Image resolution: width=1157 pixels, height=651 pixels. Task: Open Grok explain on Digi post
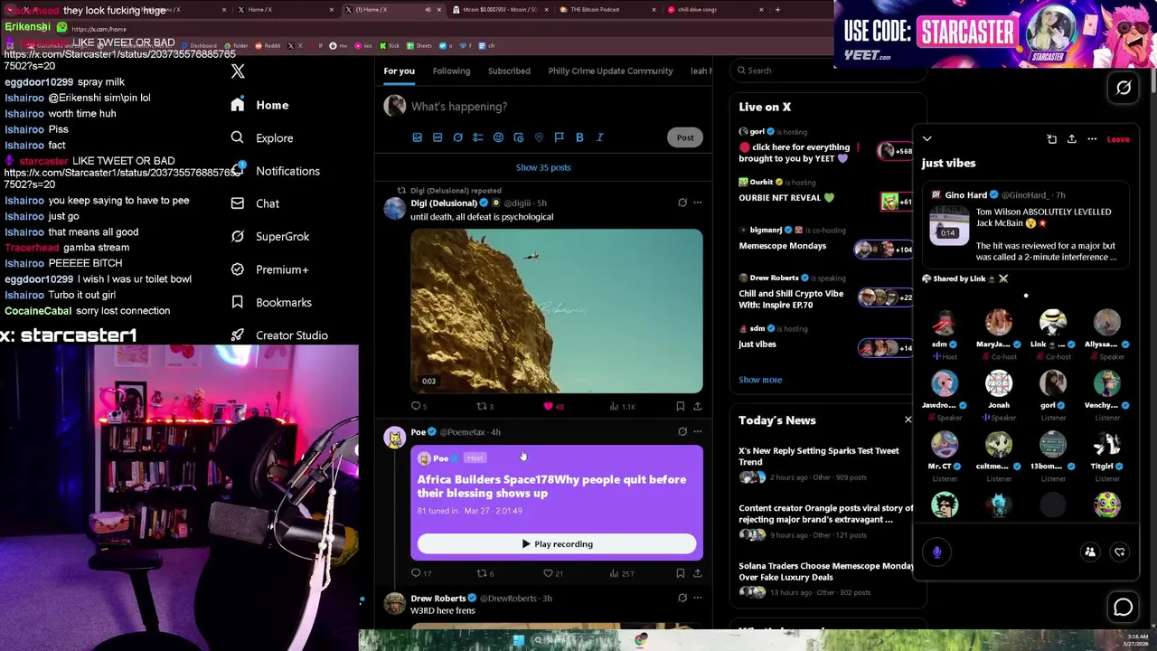tap(682, 203)
